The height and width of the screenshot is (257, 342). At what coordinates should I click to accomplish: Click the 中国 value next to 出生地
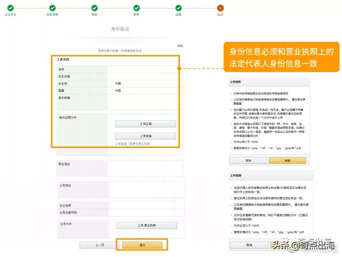click(118, 83)
